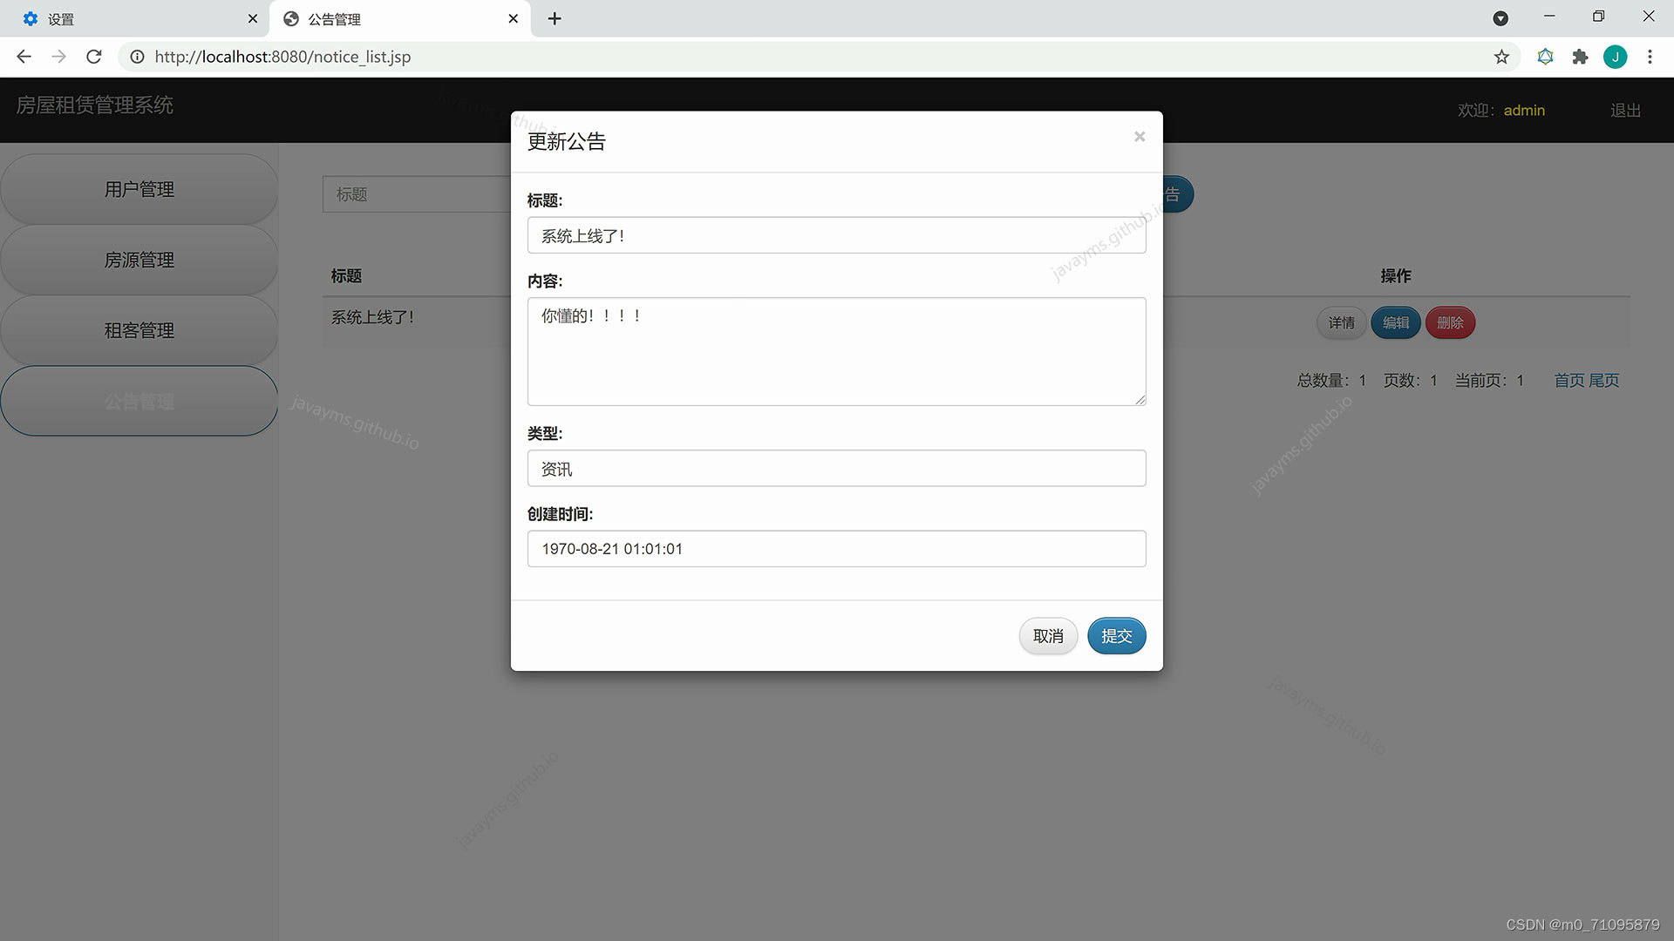
Task: Click the 操作 column header
Action: [1395, 275]
